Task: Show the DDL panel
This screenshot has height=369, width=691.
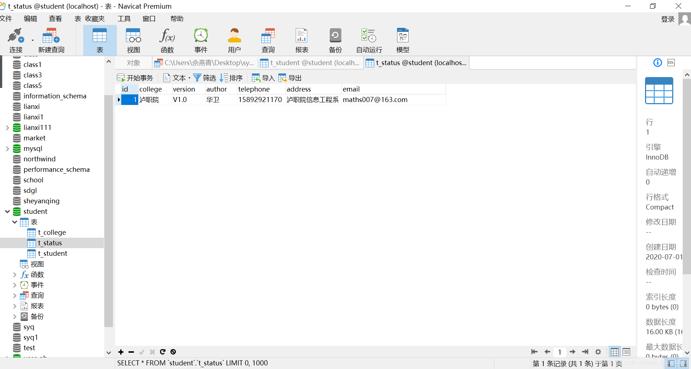Action: pos(671,63)
